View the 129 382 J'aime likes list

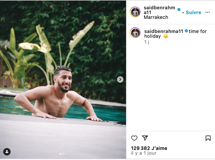pyautogui.click(x=149, y=148)
